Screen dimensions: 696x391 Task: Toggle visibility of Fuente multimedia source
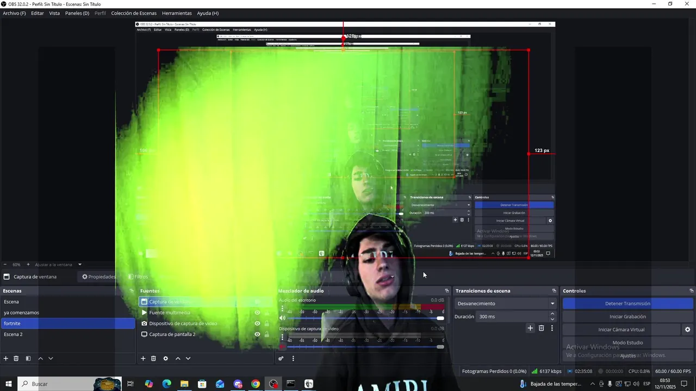pos(257,313)
